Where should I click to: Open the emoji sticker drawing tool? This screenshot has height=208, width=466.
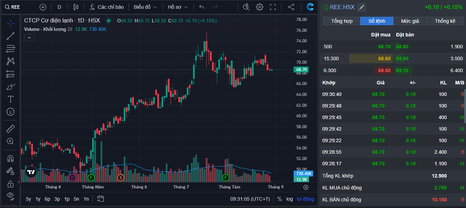click(11, 112)
